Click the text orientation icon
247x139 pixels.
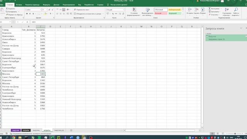pyautogui.click(x=68, y=10)
